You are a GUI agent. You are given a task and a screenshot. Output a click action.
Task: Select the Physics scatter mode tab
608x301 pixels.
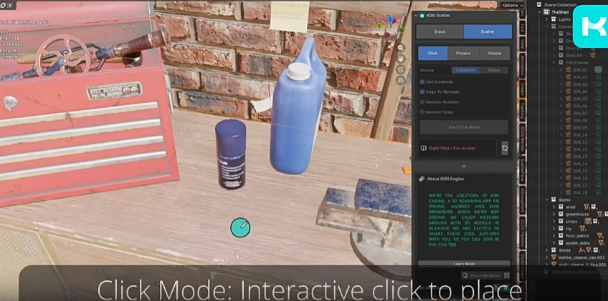[x=463, y=53]
